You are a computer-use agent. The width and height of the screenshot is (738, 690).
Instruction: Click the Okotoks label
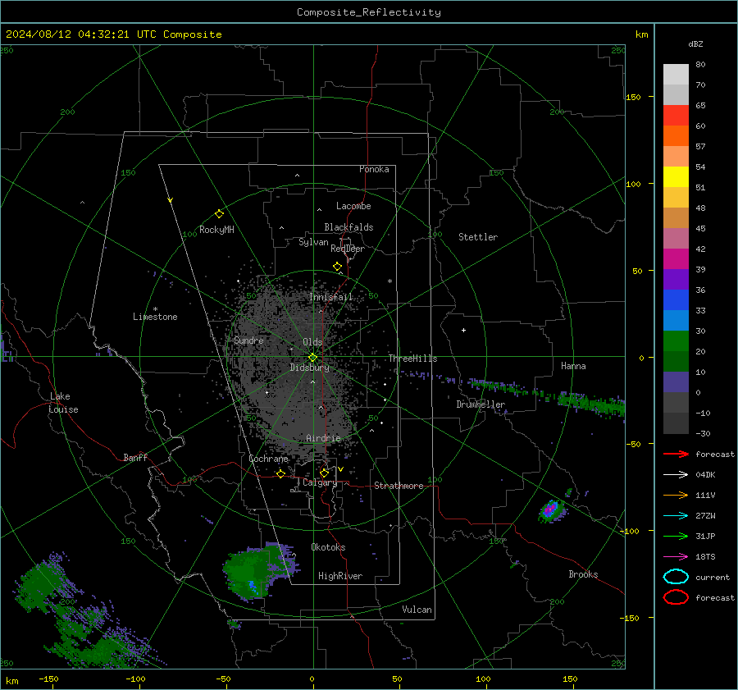click(x=328, y=547)
